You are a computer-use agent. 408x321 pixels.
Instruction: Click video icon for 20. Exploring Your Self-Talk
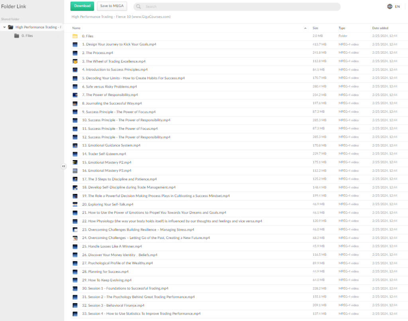pos(75,204)
